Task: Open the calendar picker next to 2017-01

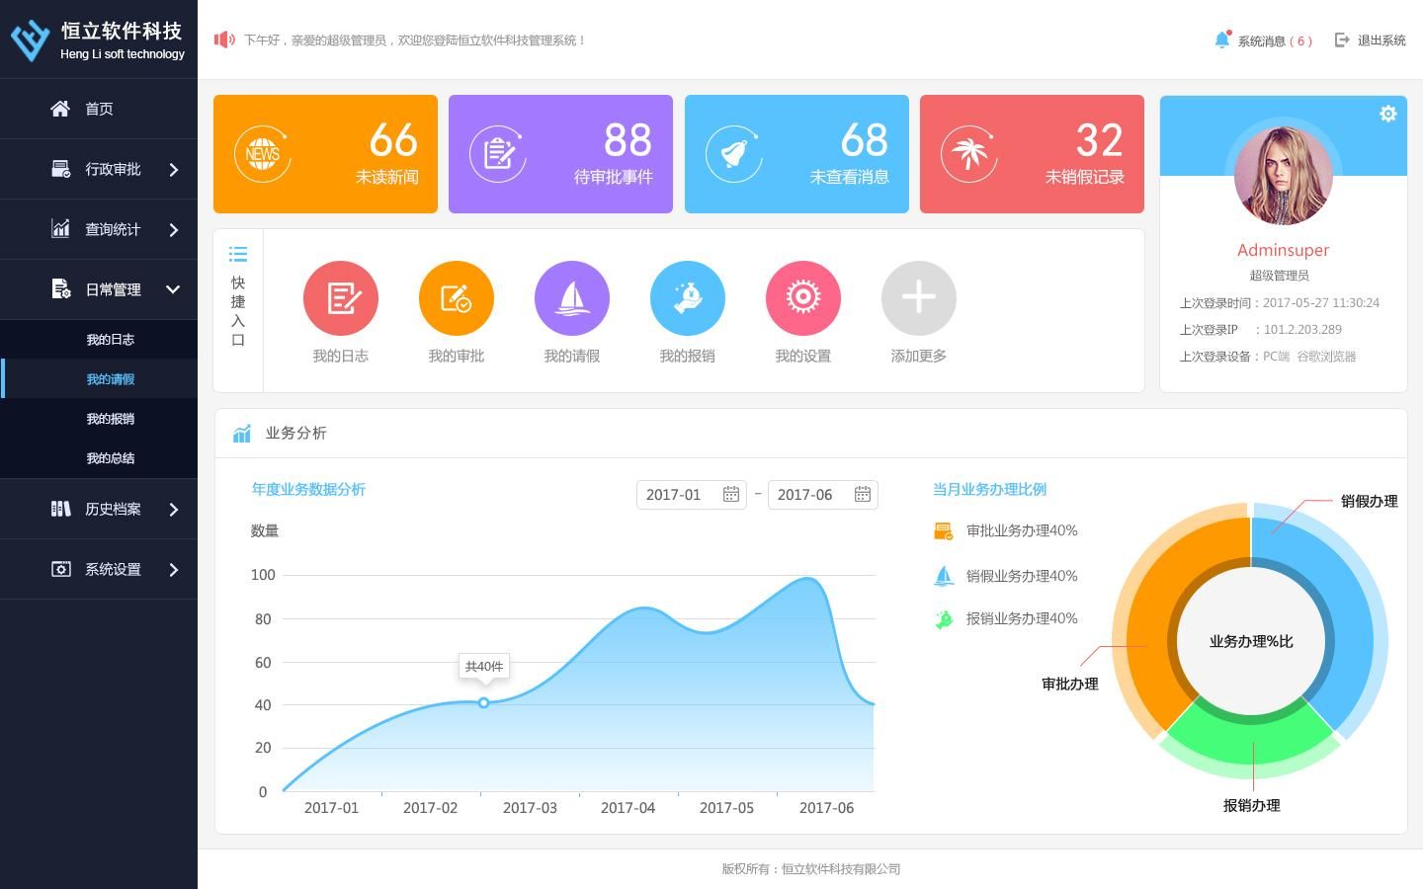Action: coord(730,494)
